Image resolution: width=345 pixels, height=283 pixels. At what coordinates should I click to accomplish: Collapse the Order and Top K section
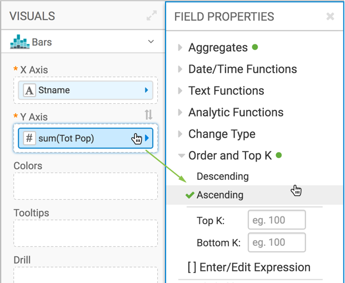229,156
